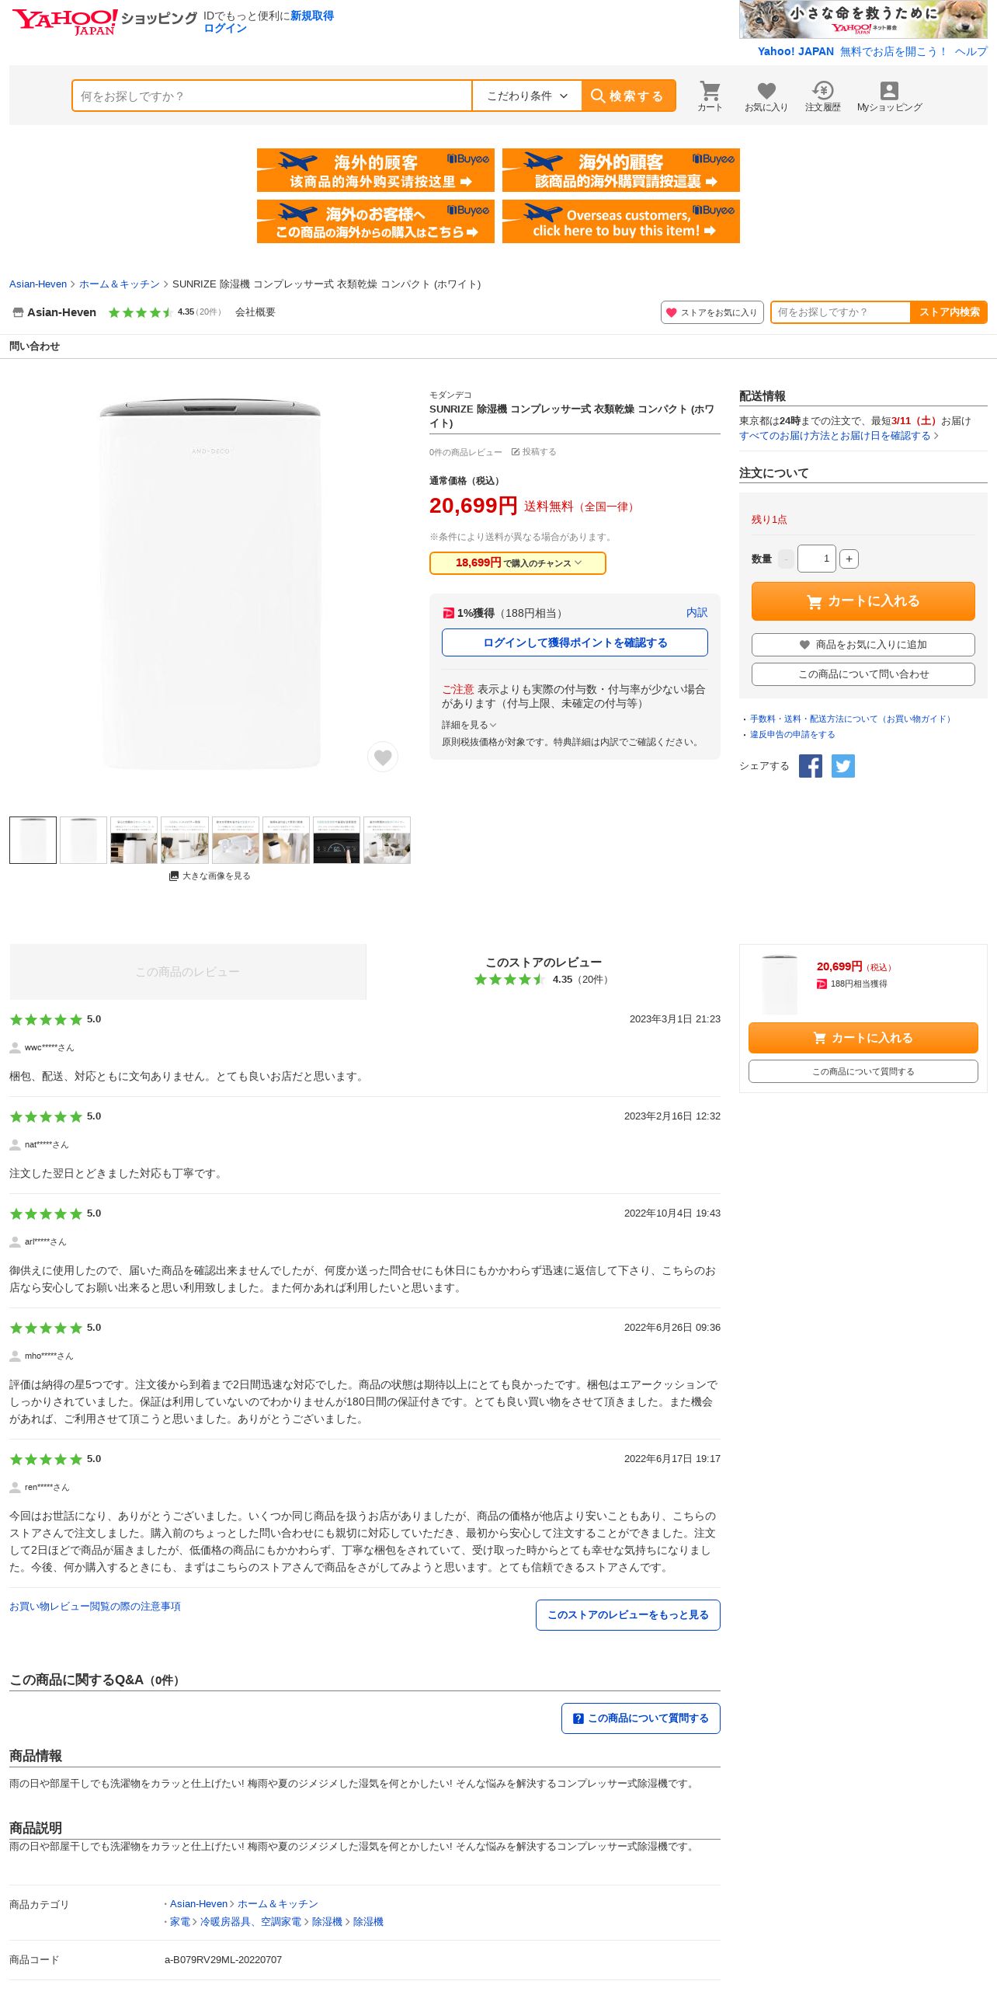Open the Myショッピング profile icon
Image resolution: width=997 pixels, height=1995 pixels.
(x=889, y=96)
